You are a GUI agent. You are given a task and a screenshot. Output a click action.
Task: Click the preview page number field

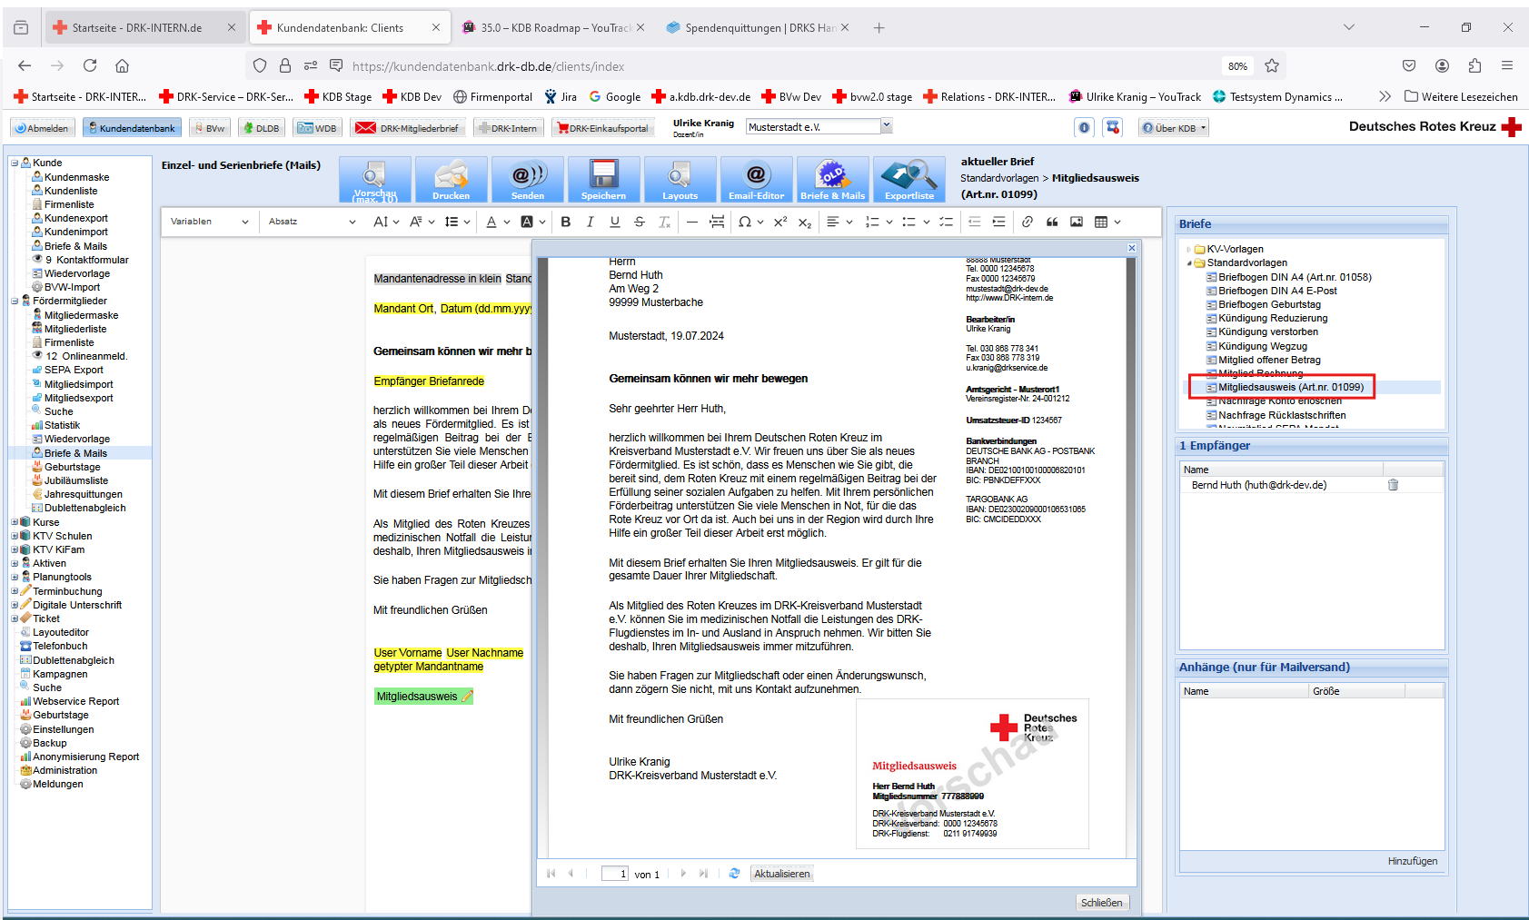pos(615,874)
